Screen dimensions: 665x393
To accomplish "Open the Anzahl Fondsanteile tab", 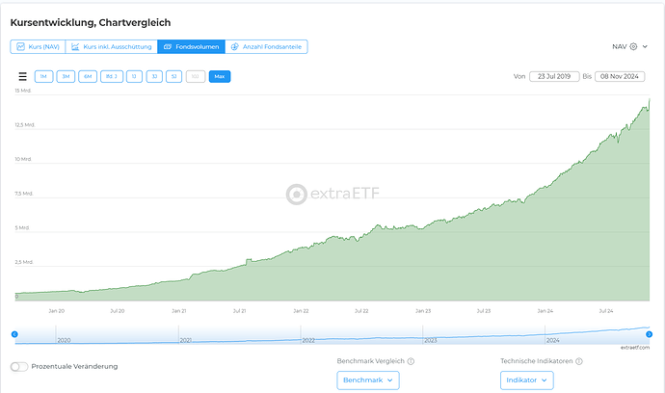I will click(x=266, y=46).
